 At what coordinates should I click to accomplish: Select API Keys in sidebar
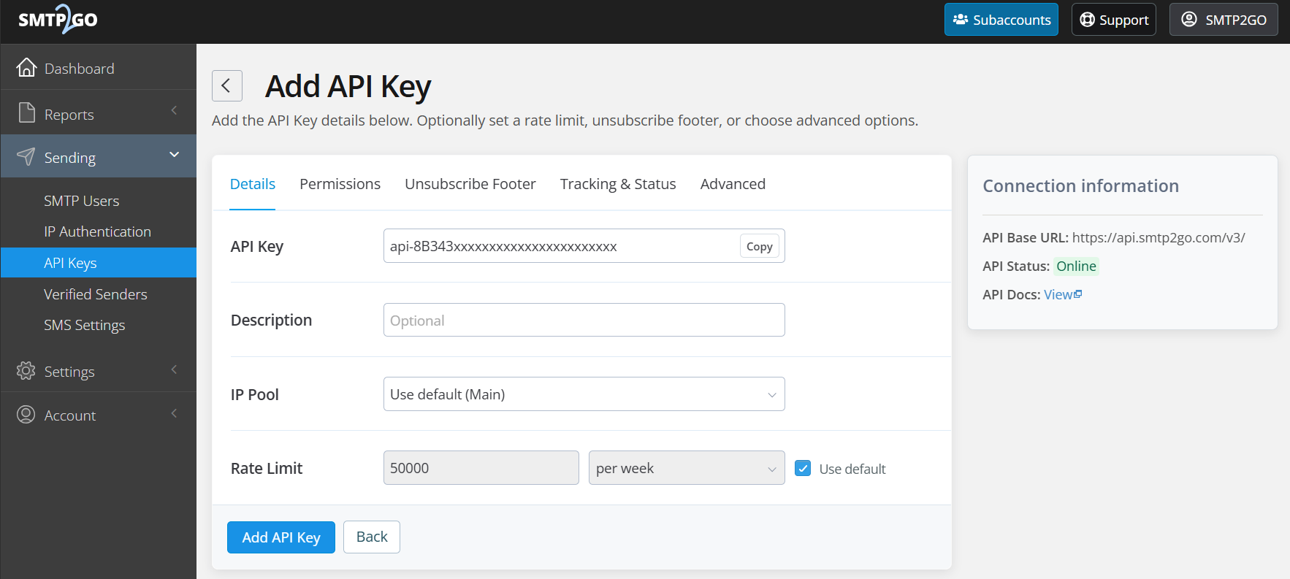coord(99,263)
